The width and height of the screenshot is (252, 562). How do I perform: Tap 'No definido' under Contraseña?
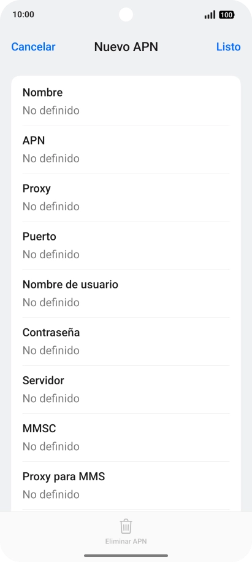[51, 350]
